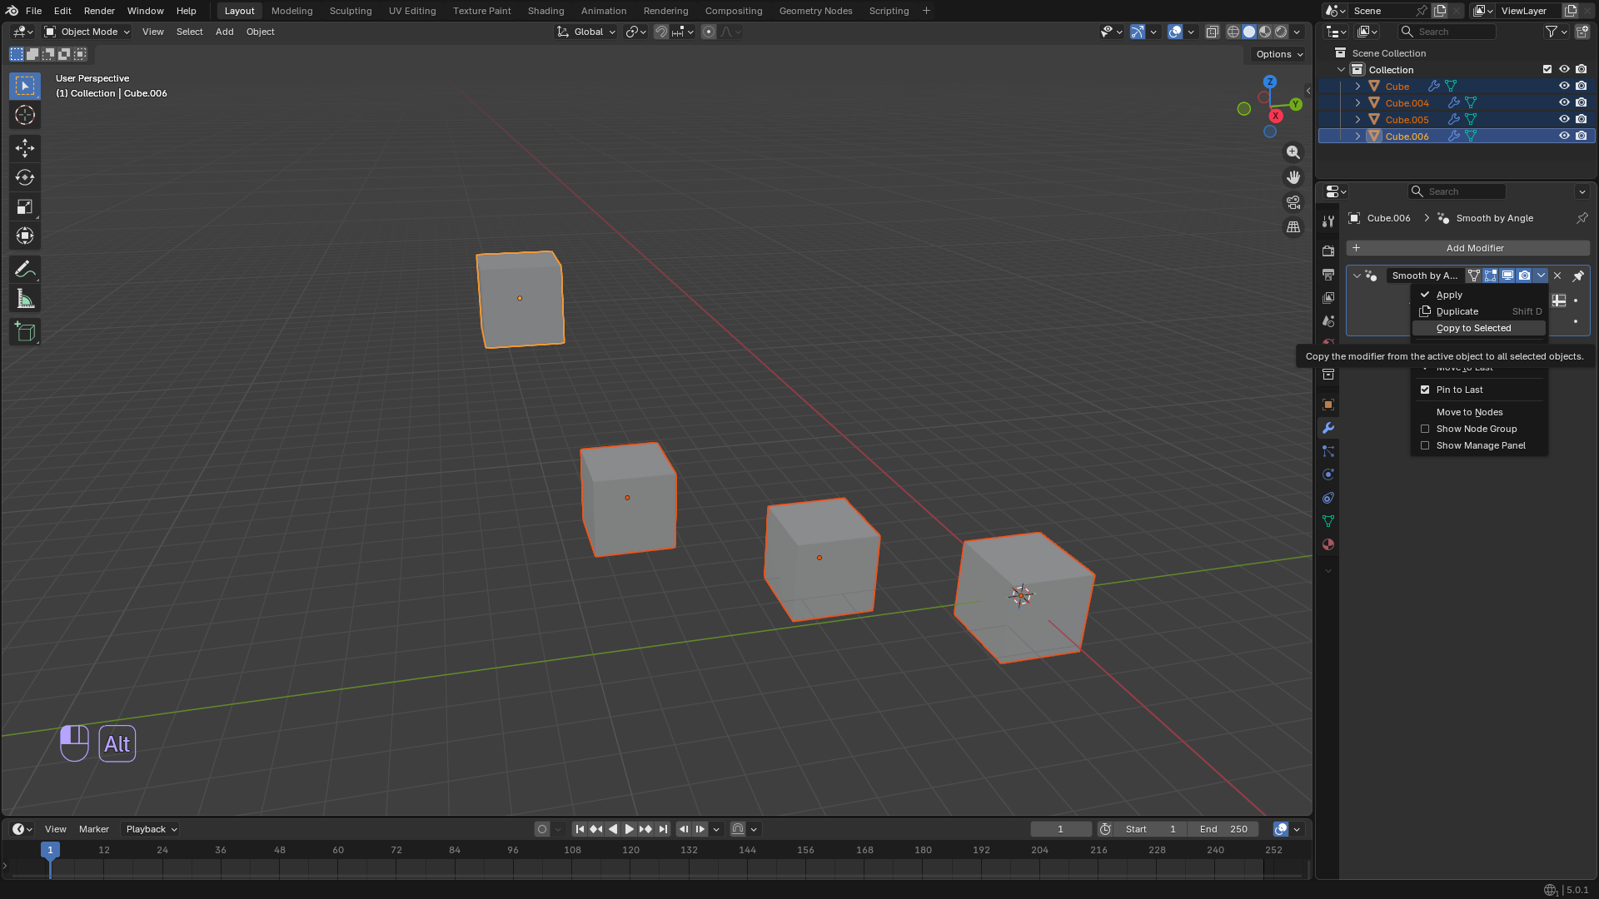Collapse the Smooth by Angle modifier panel

click(1357, 276)
